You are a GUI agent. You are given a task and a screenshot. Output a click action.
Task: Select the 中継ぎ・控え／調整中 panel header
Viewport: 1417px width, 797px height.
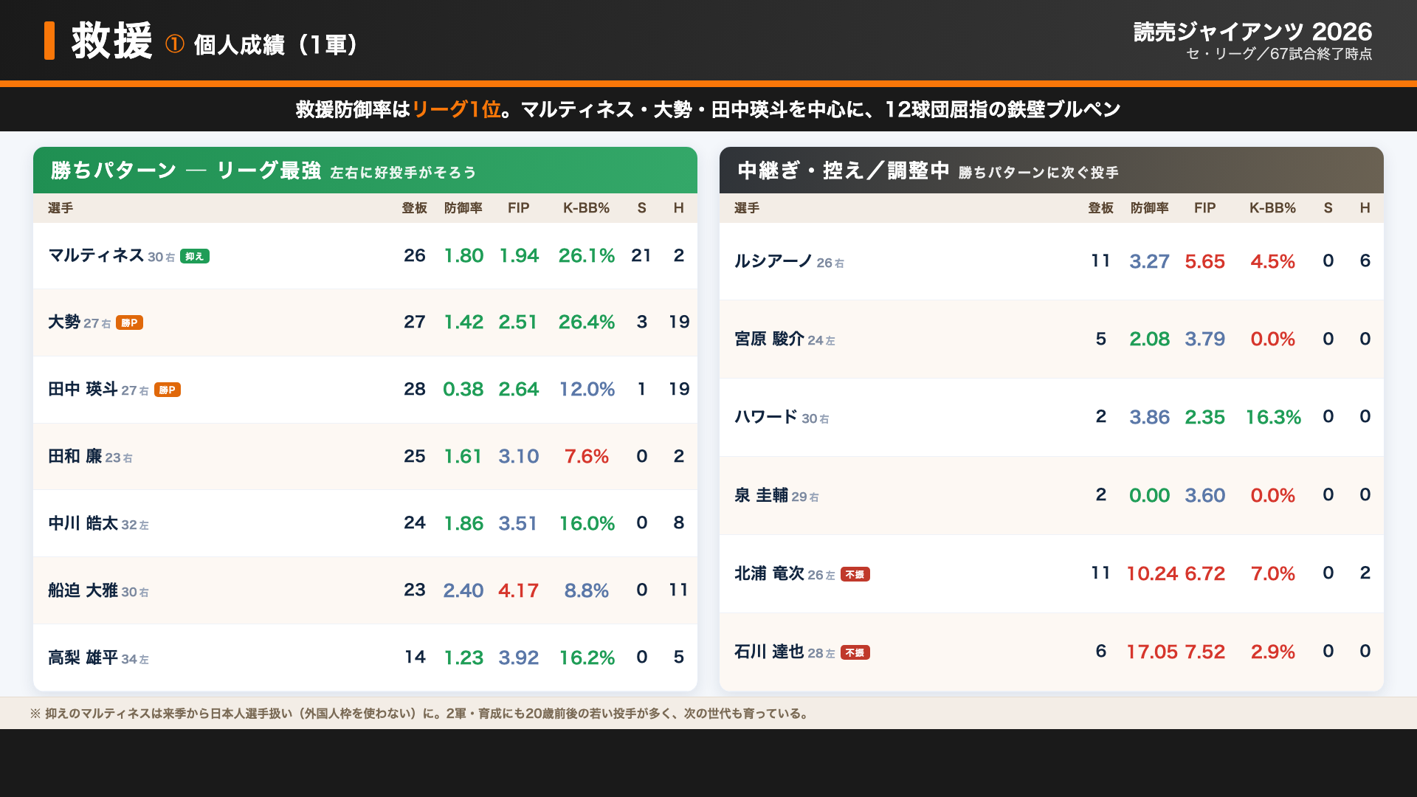(x=1052, y=170)
